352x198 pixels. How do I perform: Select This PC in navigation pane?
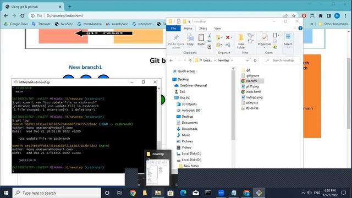click(x=182, y=98)
